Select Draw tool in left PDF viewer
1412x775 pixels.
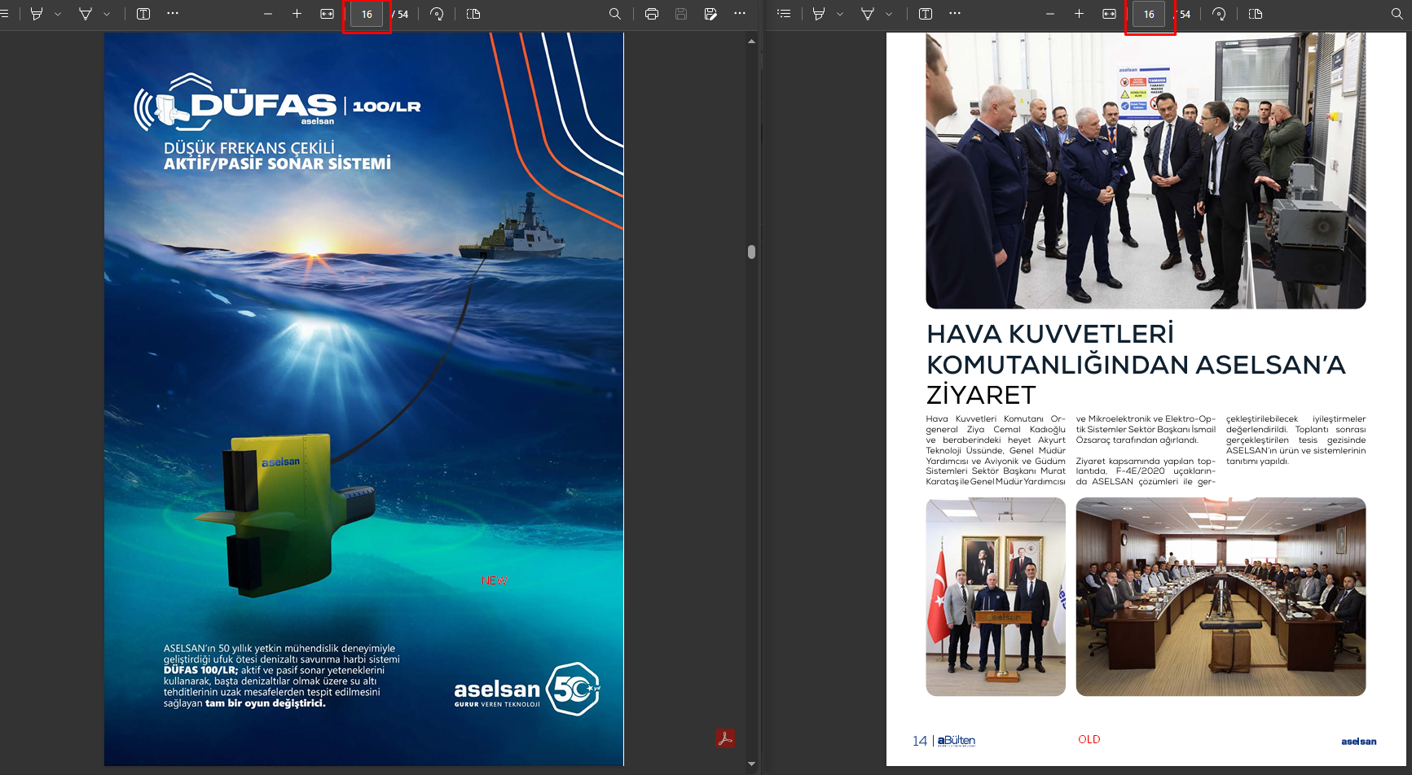click(86, 14)
